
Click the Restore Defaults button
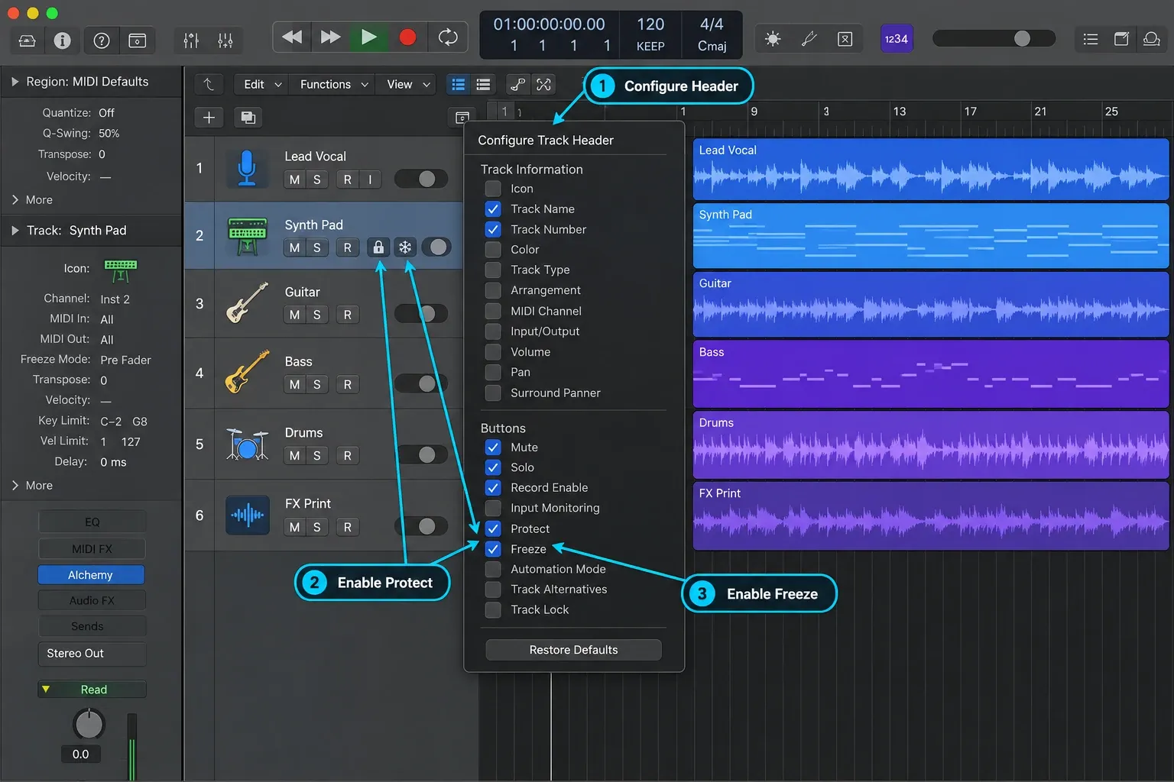coord(573,650)
